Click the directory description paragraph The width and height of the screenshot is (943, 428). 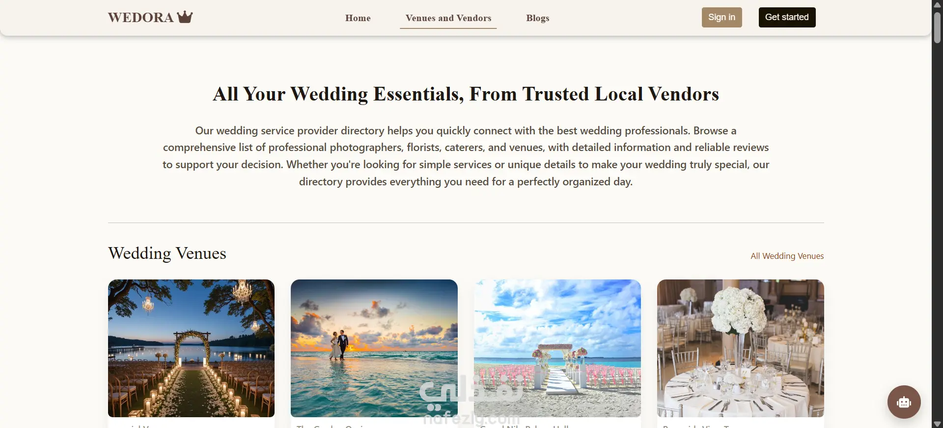click(x=466, y=156)
